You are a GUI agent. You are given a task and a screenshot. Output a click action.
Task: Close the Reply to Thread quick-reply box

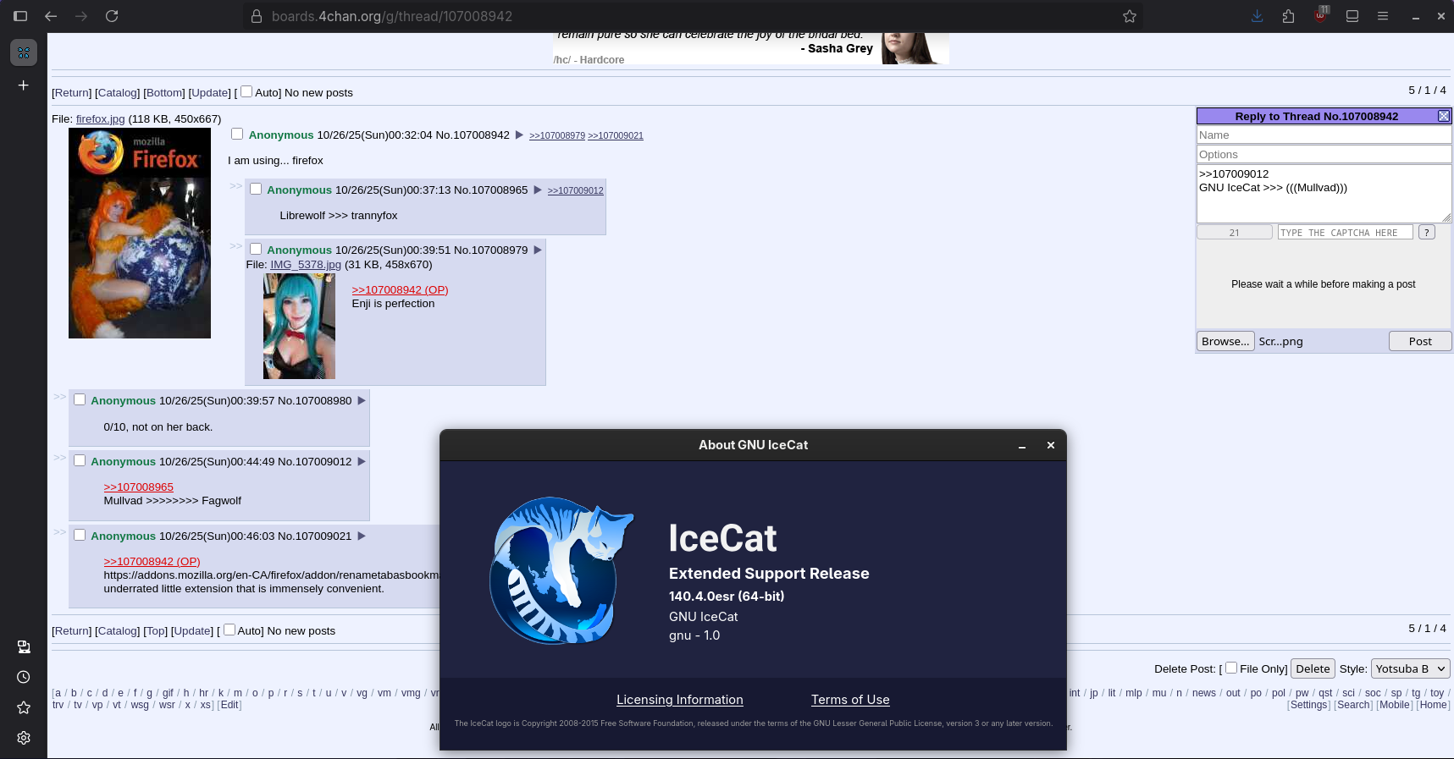pyautogui.click(x=1444, y=116)
